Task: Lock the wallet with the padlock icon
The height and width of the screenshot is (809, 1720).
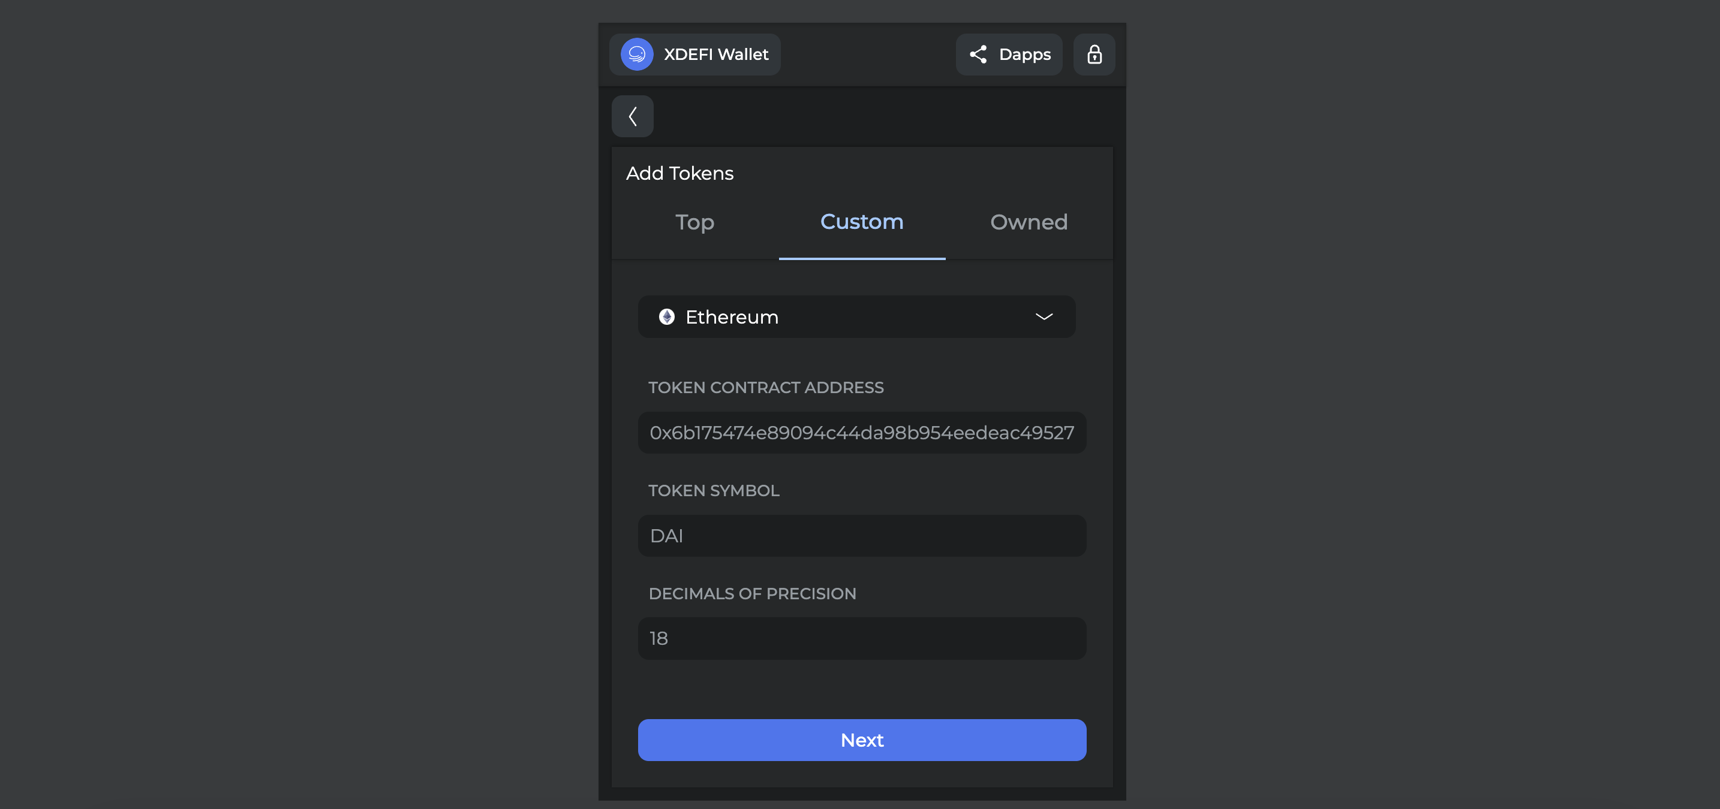Action: pyautogui.click(x=1094, y=54)
